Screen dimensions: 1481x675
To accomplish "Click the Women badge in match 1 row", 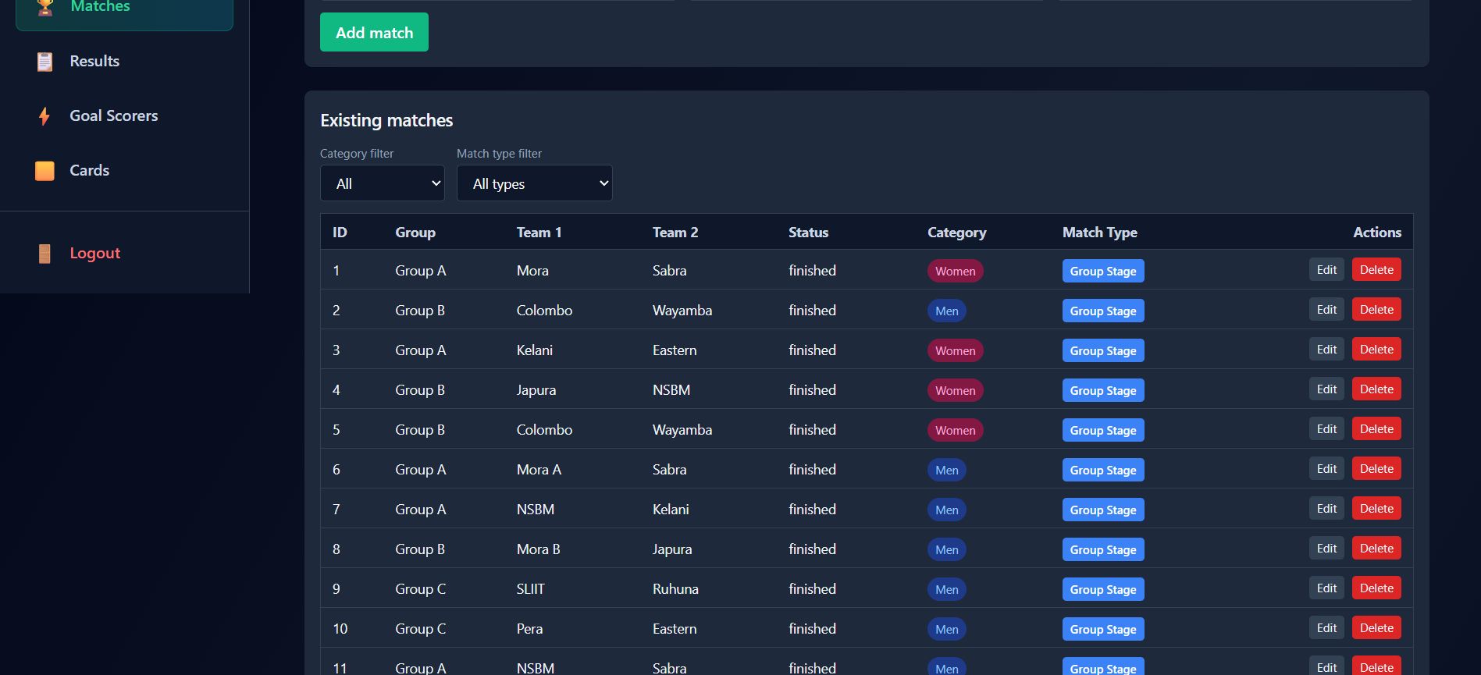I will click(x=955, y=271).
